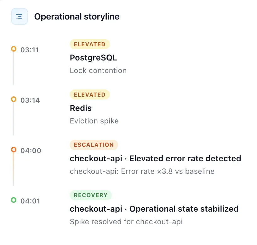Click the ELEVATED badge above PostgreSQL
This screenshot has width=257, height=245.
click(90, 44)
